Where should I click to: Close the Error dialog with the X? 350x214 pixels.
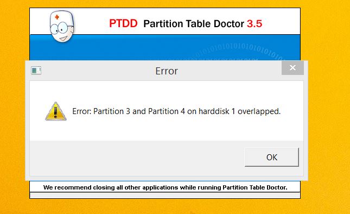click(x=292, y=68)
